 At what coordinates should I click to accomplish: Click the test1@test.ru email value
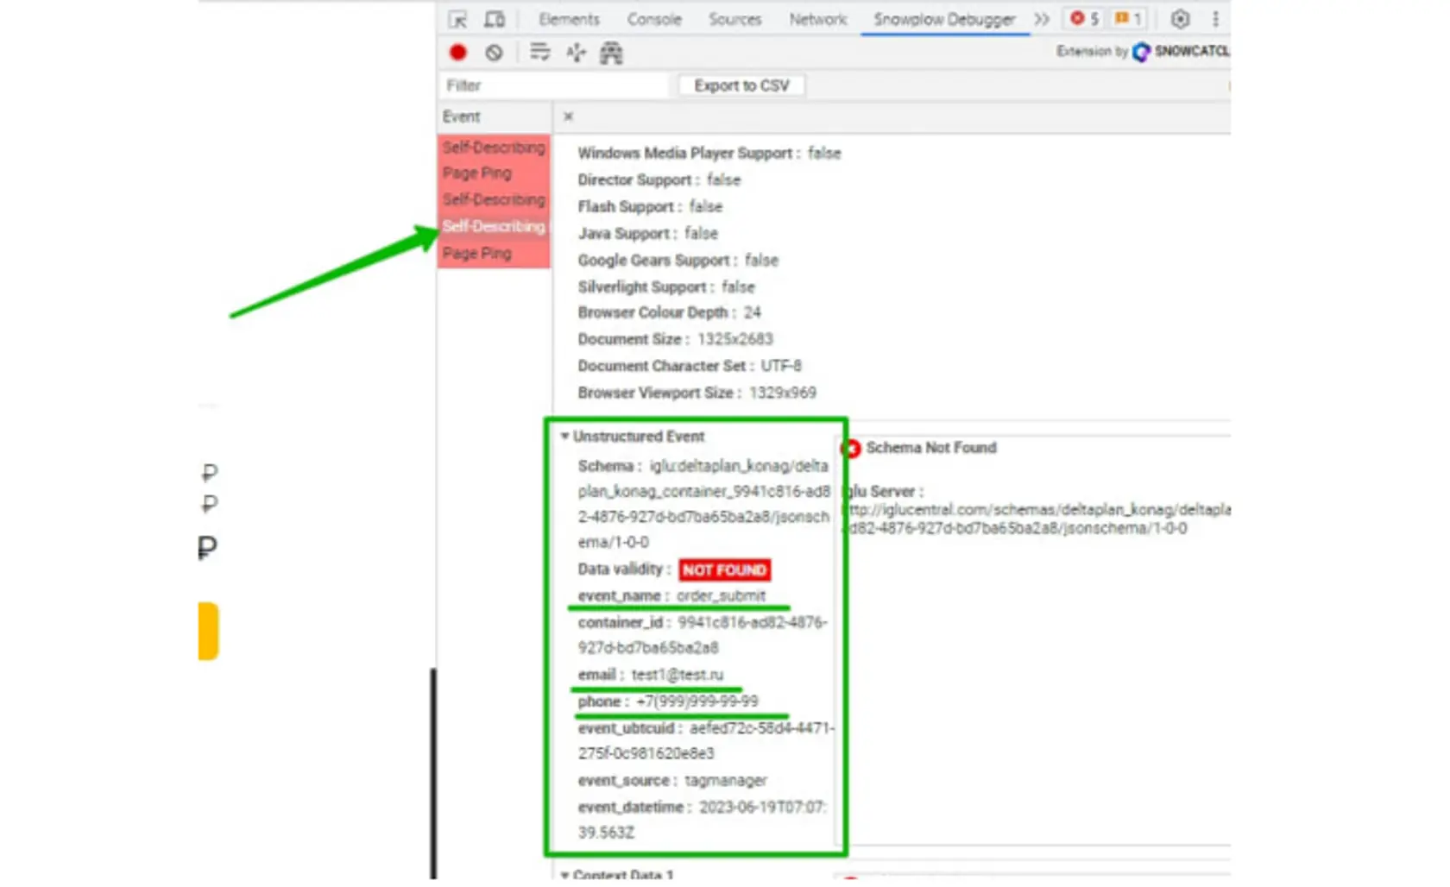678,675
